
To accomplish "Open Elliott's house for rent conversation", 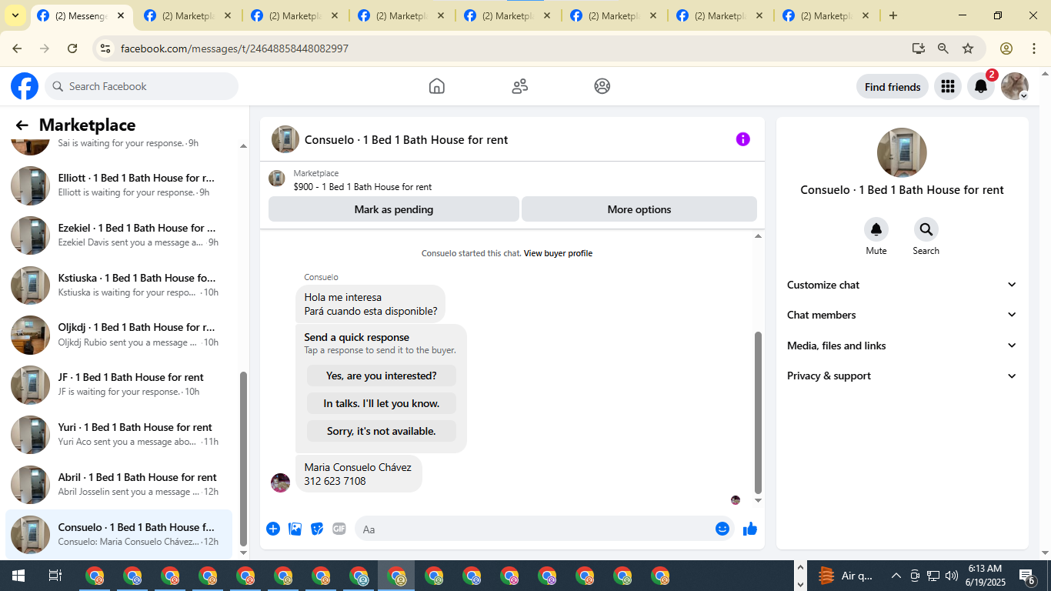I will click(x=119, y=185).
